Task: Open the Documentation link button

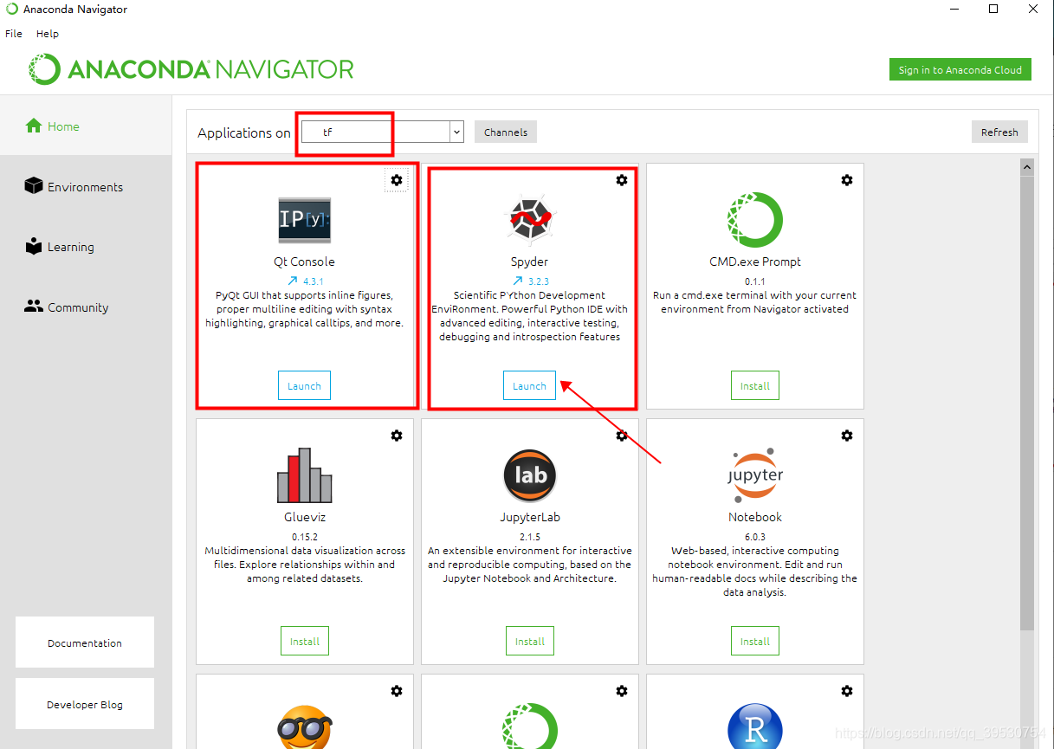Action: (85, 642)
